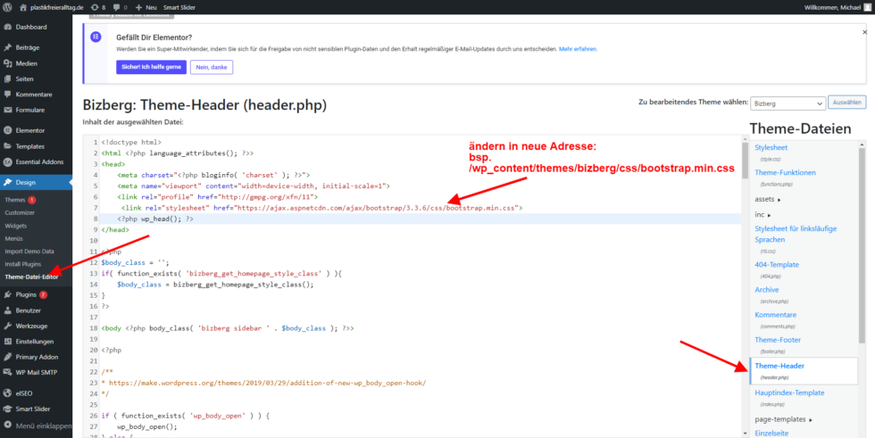Click the Smart Slider graduation cap icon
Viewport: 875px width, 438px height.
pos(8,409)
